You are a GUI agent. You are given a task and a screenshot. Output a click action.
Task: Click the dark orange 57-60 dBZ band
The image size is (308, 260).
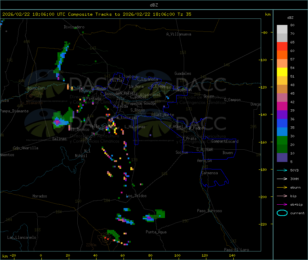(x=282, y=55)
